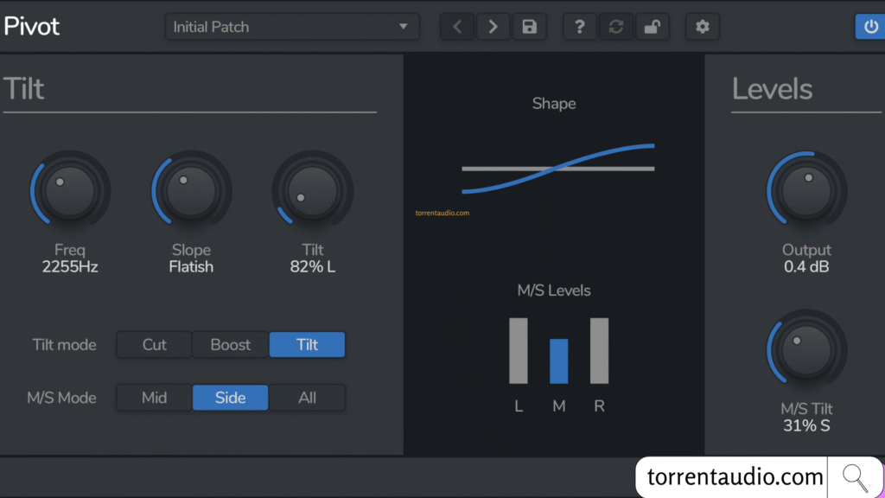Set Tilt mode to Cut
The width and height of the screenshot is (885, 498).
pyautogui.click(x=154, y=345)
